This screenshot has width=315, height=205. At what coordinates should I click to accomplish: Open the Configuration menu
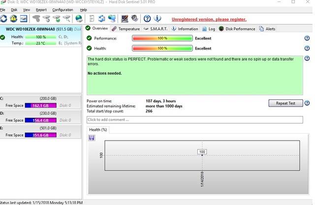coord(63,10)
